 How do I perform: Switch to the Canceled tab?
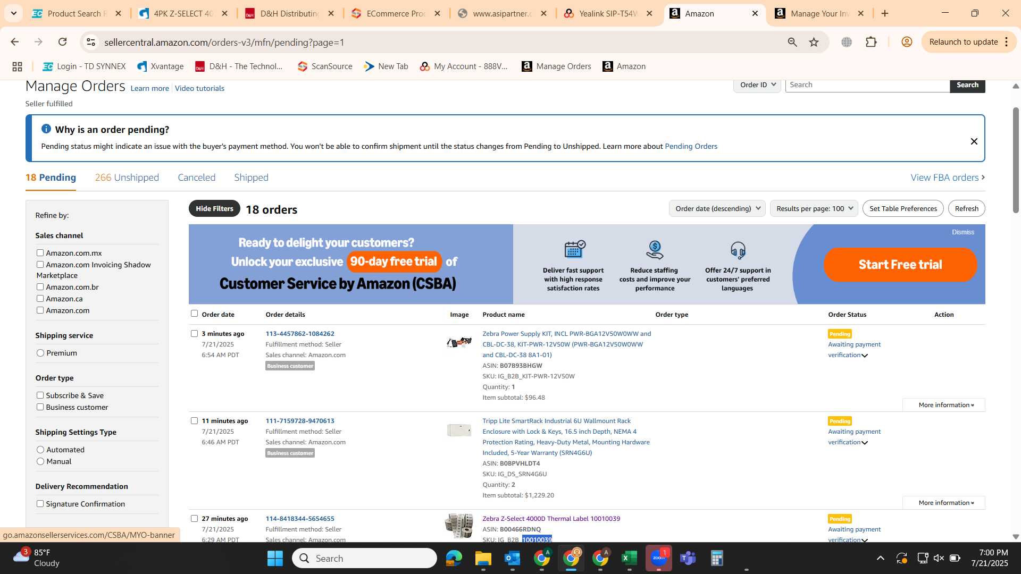pyautogui.click(x=196, y=178)
